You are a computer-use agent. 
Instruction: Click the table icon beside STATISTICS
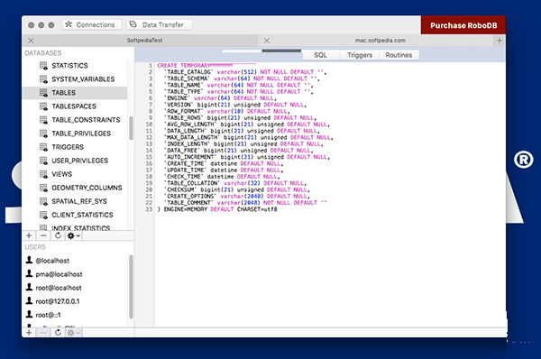43,66
